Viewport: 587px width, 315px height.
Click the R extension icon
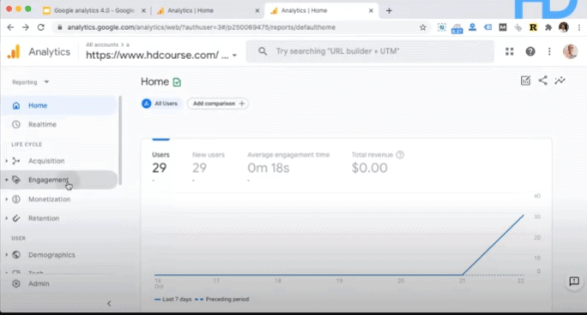click(533, 27)
